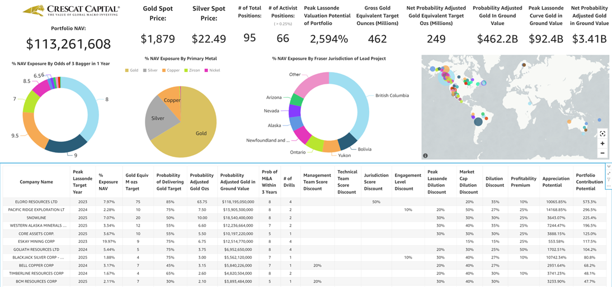Sort by Prob of M&A Within 3 Years
Viewport: 612px width, 287px height.
pyautogui.click(x=269, y=182)
